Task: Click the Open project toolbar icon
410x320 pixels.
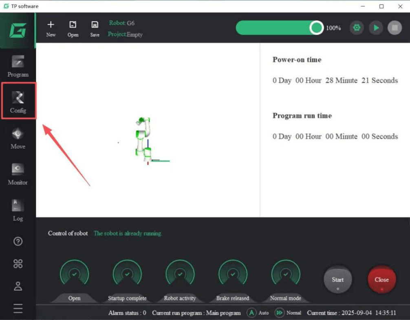Action: [73, 29]
